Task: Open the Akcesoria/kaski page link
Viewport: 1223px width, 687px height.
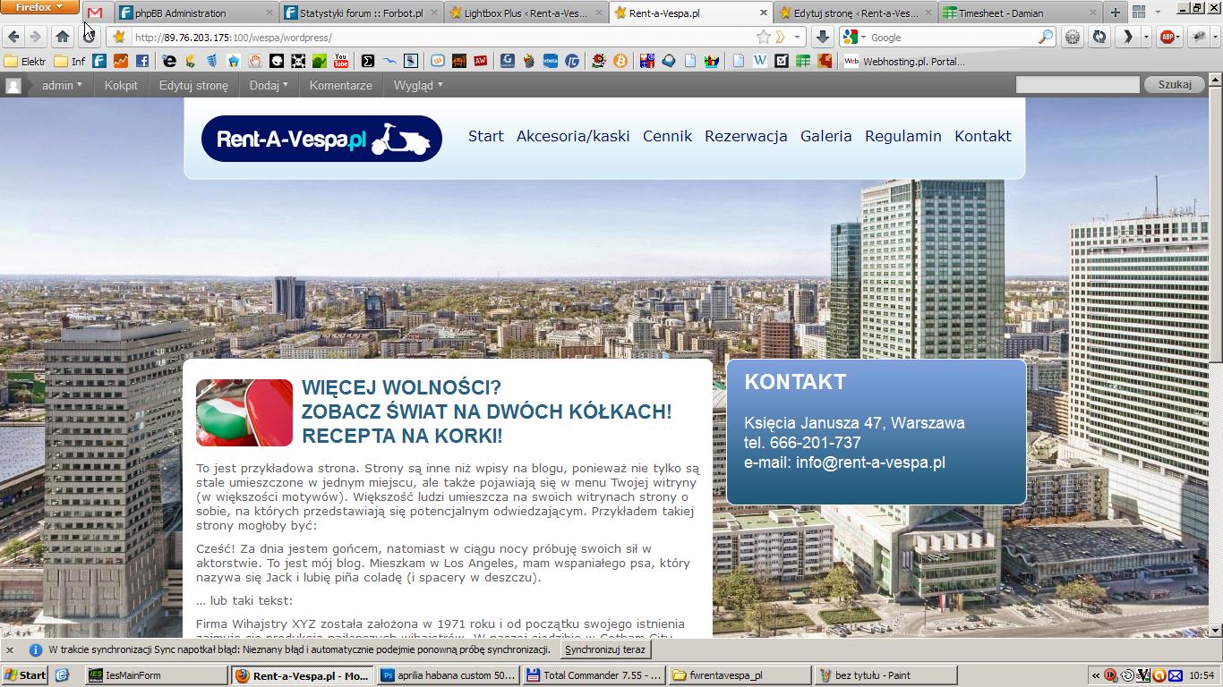Action: tap(573, 136)
